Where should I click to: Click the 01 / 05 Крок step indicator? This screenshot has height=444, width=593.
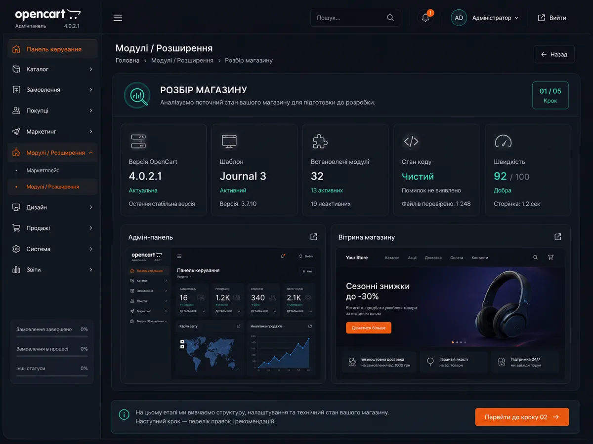coord(551,95)
